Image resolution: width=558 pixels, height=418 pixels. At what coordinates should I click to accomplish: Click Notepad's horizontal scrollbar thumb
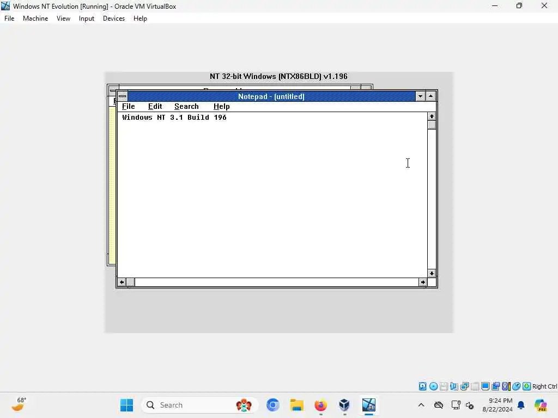pyautogui.click(x=130, y=282)
